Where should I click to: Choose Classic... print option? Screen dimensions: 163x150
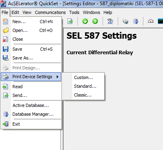pyautogui.click(x=83, y=95)
